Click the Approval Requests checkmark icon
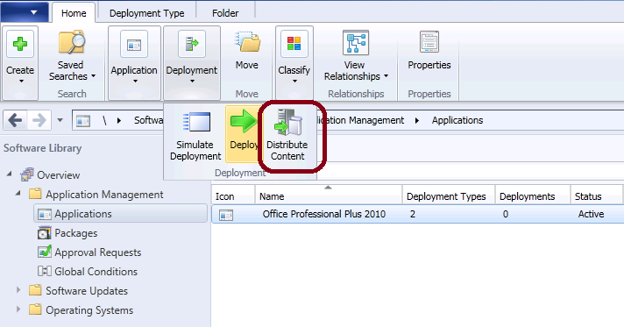 coord(44,252)
